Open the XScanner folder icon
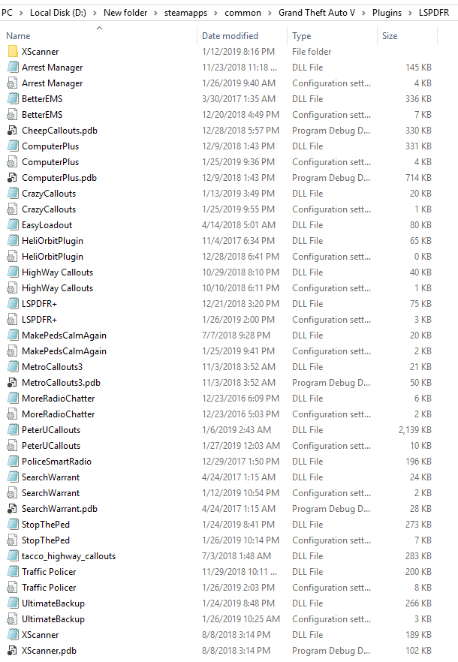Viewport: 458px width, 662px height. [13, 52]
